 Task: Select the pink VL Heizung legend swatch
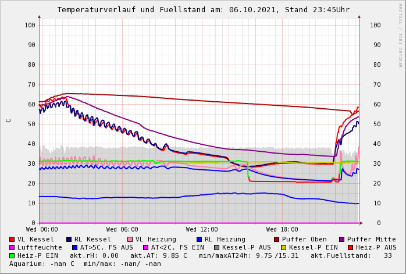click(130, 239)
